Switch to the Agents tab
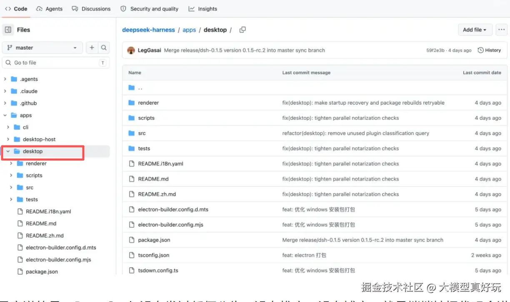The height and width of the screenshot is (302, 510). pos(49,9)
